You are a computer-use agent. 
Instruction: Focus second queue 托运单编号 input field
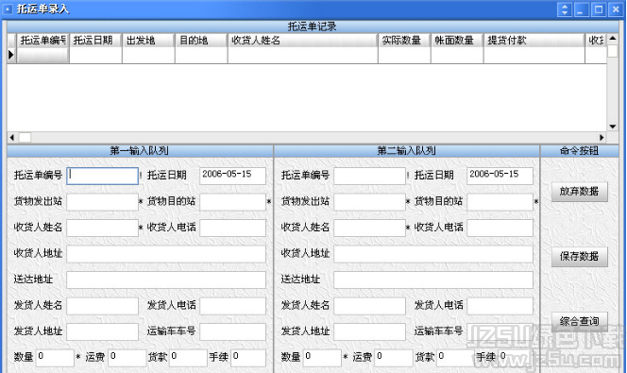tap(369, 176)
